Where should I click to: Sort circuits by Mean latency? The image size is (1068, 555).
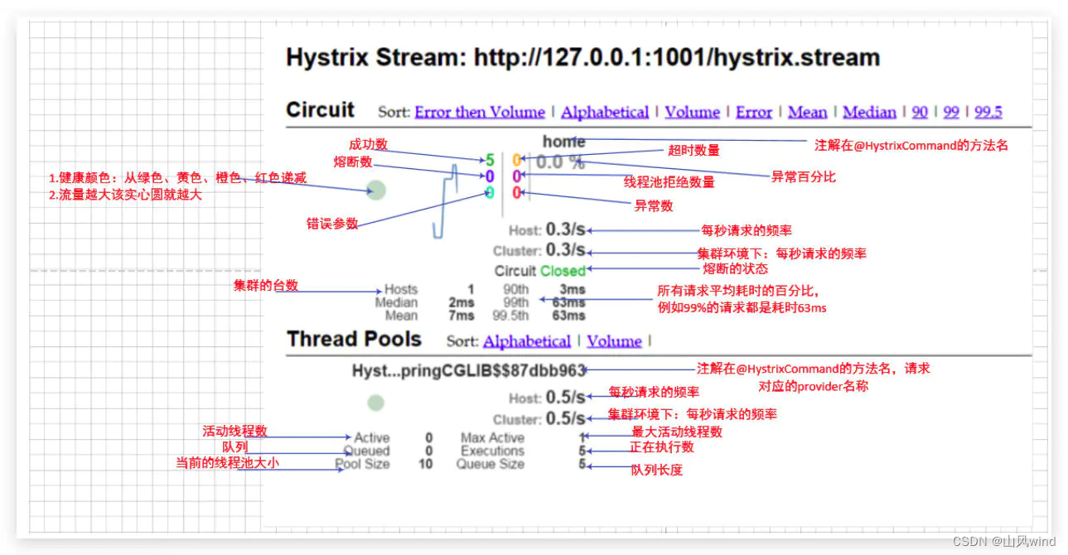tap(807, 112)
